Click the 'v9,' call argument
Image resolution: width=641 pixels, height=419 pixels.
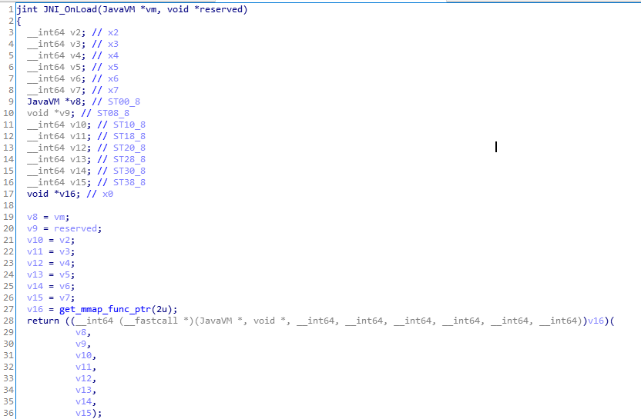point(83,344)
